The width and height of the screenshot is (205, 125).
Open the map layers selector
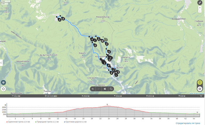(x=200, y=89)
